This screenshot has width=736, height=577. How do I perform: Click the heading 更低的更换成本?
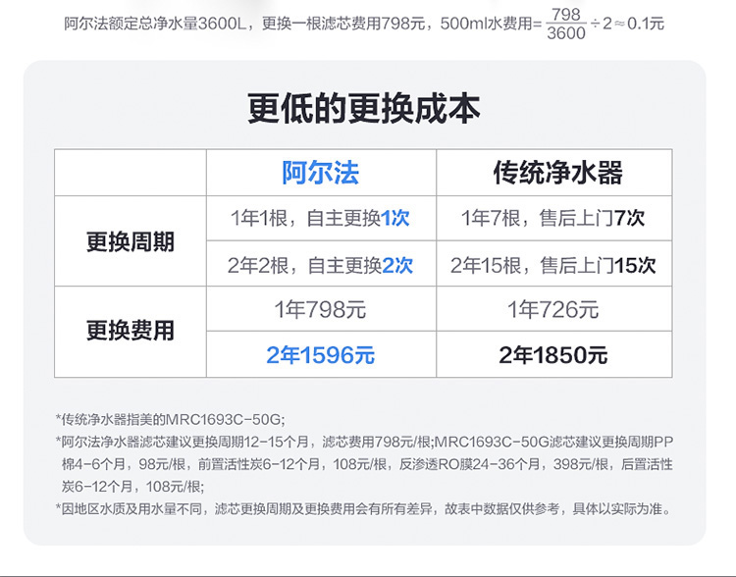364,109
